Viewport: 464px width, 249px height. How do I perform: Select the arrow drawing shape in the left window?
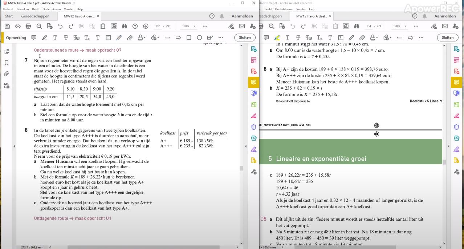tap(178, 37)
